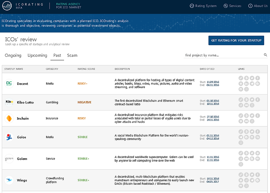Switch to the Ongoing tab

click(13, 55)
